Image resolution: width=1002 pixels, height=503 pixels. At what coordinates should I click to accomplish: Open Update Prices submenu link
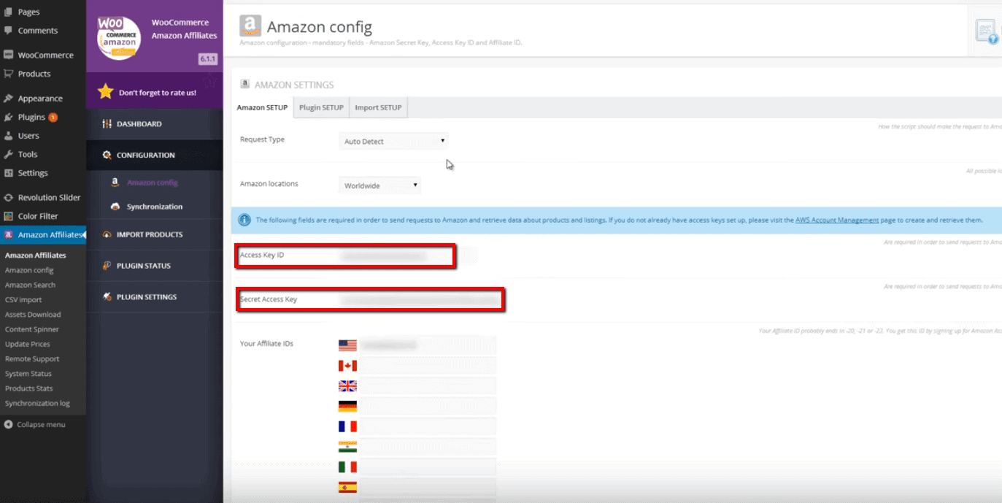28,344
